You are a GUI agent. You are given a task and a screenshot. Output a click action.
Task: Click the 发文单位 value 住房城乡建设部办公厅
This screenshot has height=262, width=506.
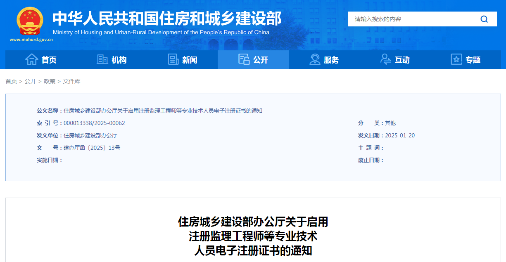click(90, 135)
